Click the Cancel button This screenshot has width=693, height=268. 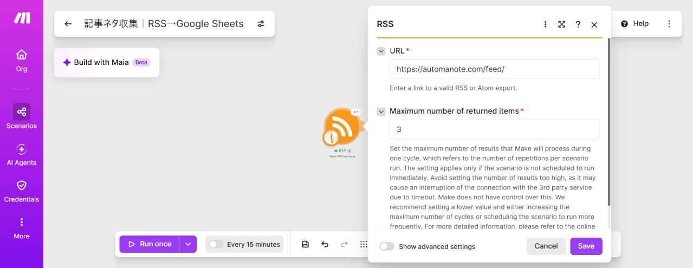546,246
